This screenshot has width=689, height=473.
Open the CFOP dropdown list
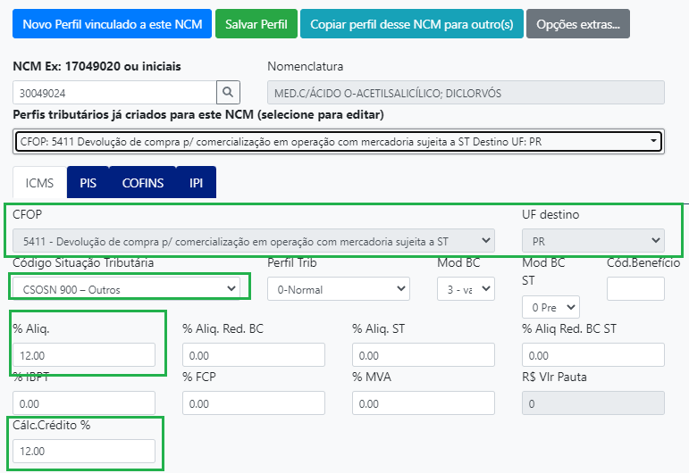254,240
